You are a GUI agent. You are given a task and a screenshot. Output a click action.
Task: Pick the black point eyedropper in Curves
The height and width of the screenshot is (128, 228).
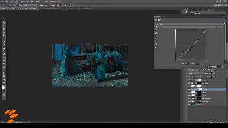tap(156, 30)
